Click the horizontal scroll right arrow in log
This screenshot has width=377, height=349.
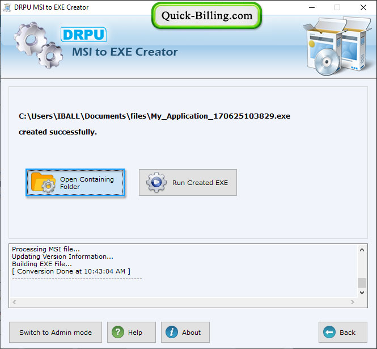(353, 302)
